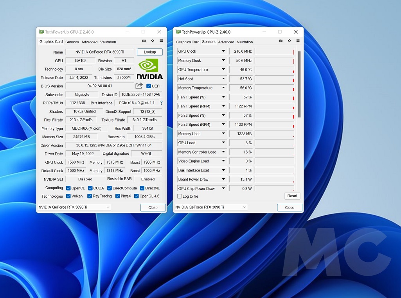This screenshot has width=401, height=298.
Task: Expand the GPU Temperature sensor dropdown
Action: pos(223,70)
